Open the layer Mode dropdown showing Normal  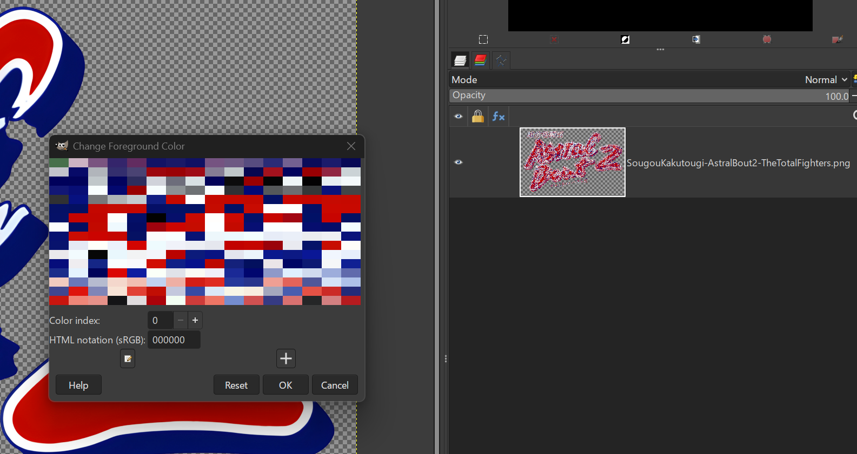[x=825, y=80]
